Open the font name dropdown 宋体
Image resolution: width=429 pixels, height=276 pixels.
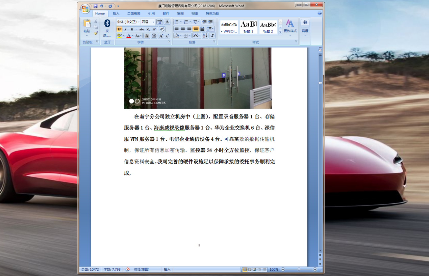tap(128, 22)
